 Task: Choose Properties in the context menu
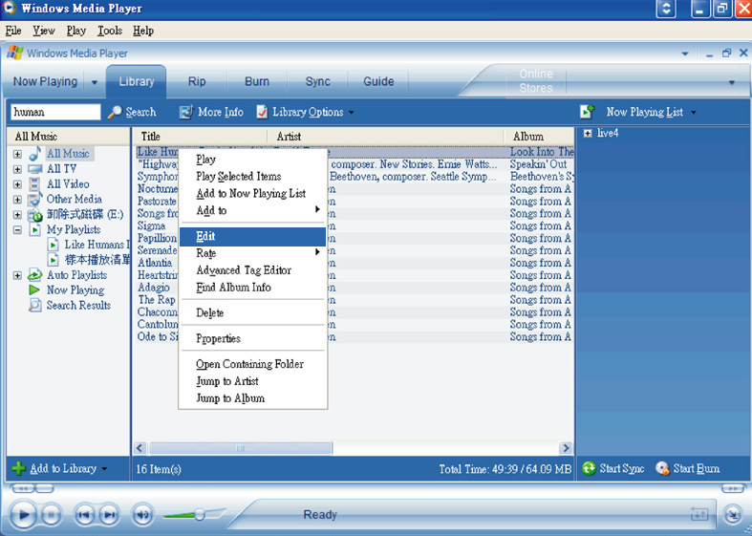click(x=252, y=338)
